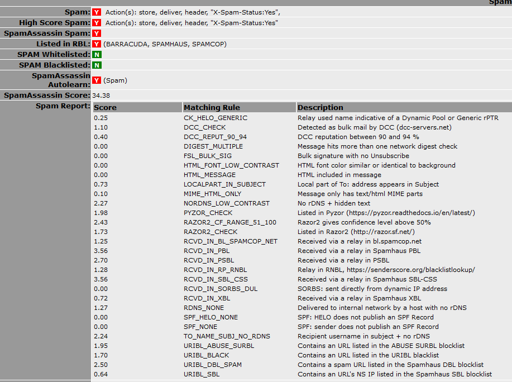Click the green N flag beside SPAM Whitelisted
Viewport: 512px width, 382px height.
click(97, 55)
